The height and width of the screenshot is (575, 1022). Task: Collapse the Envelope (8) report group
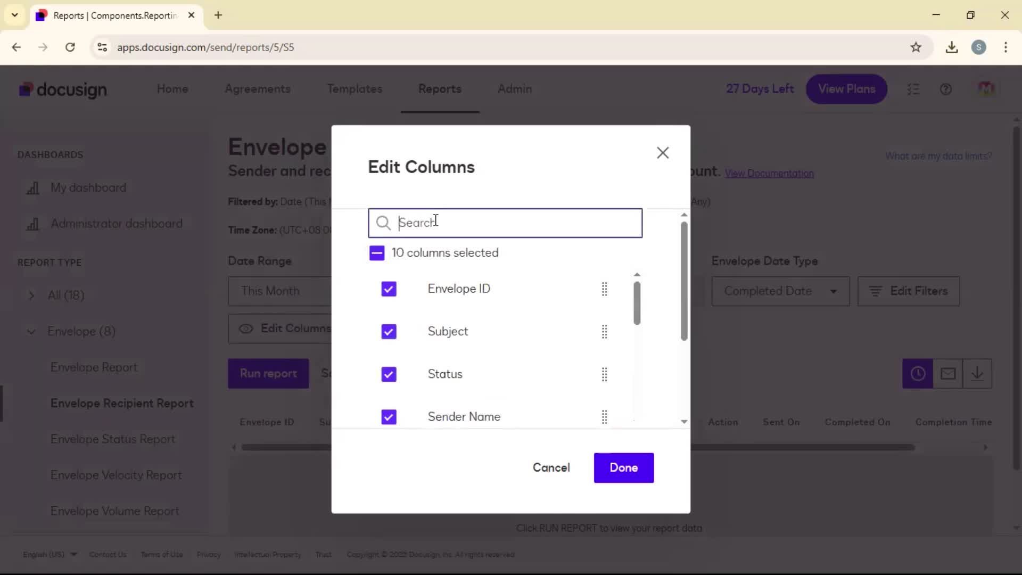click(31, 331)
